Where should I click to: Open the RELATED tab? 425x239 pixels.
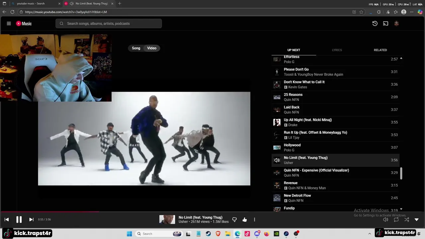click(x=380, y=50)
